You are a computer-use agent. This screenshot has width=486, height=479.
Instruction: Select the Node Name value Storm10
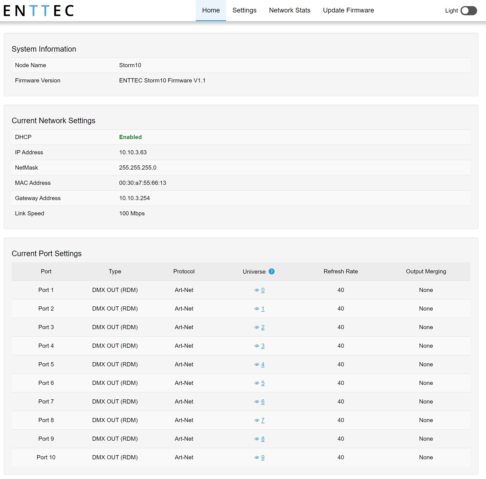click(x=130, y=65)
